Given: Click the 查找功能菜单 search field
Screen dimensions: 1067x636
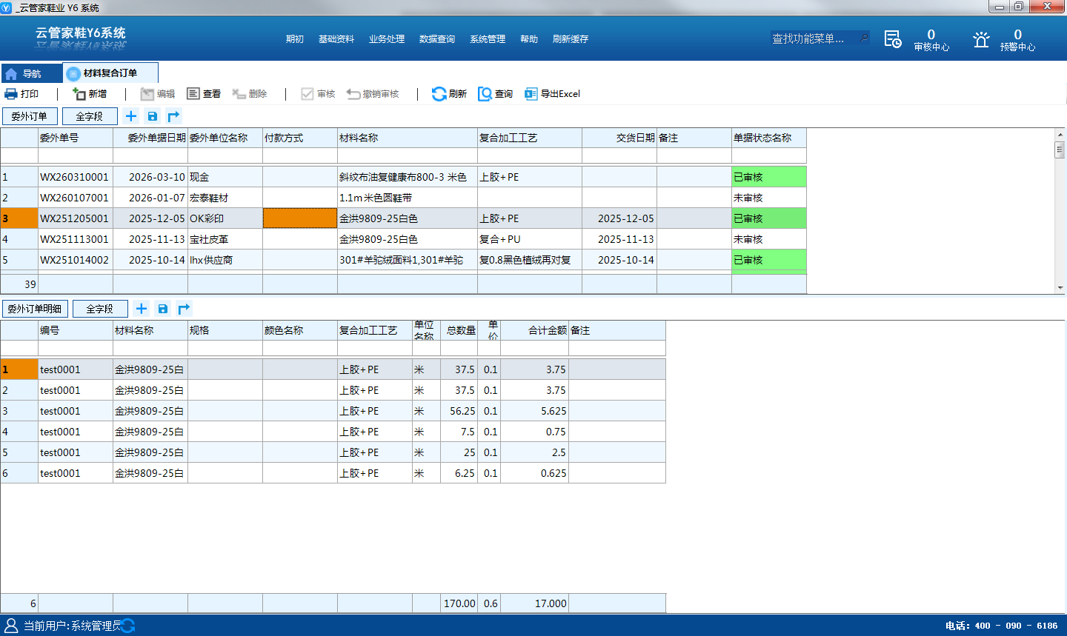Looking at the screenshot, I should (x=814, y=39).
